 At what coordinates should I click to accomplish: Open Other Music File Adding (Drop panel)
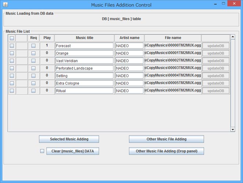pos(166,151)
